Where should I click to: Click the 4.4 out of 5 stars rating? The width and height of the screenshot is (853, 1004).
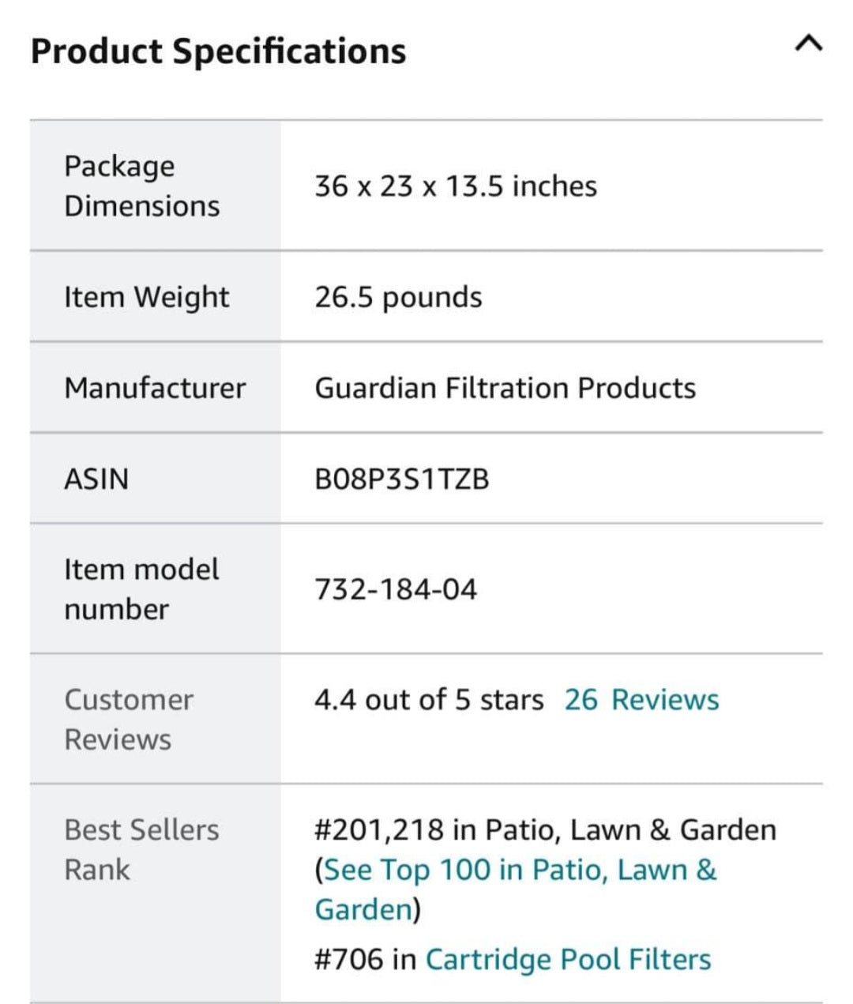click(x=428, y=700)
